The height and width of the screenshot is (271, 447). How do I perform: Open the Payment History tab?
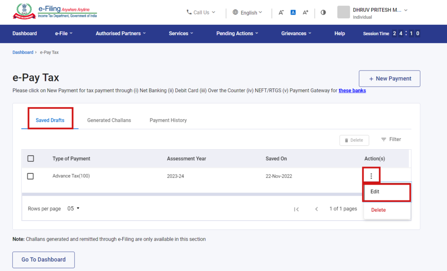[x=168, y=120]
